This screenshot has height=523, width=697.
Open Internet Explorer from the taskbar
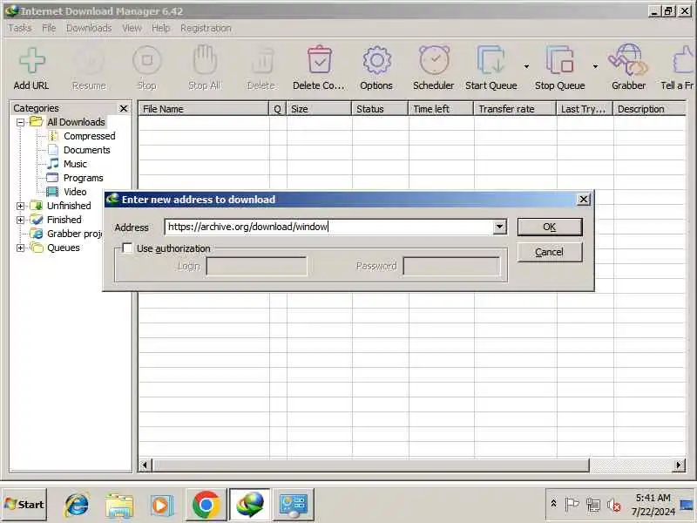tap(77, 506)
